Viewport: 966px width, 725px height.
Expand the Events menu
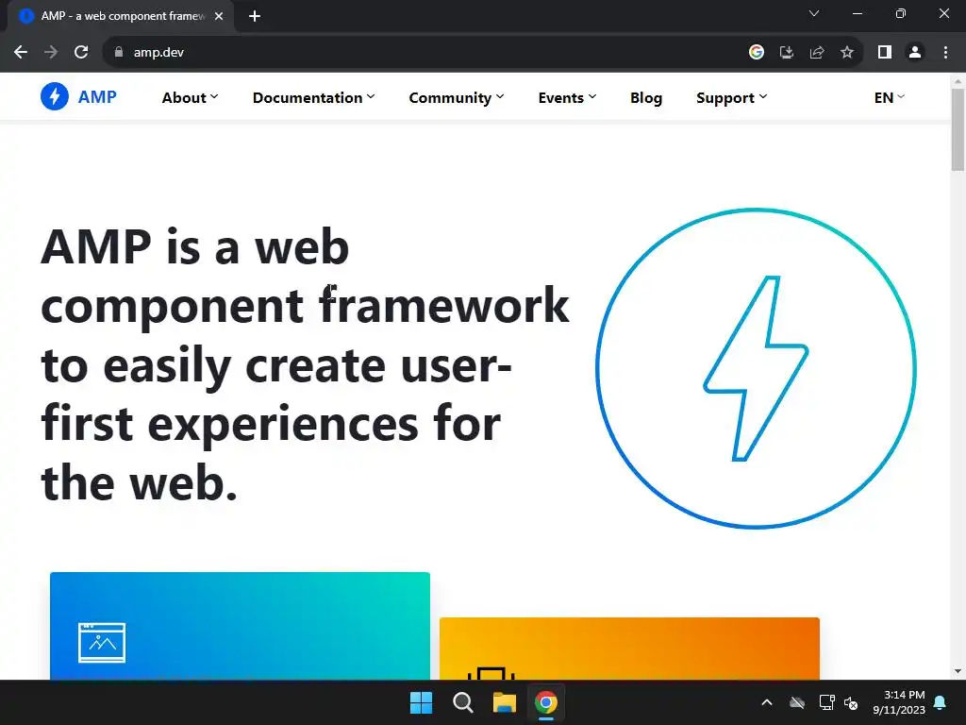pyautogui.click(x=567, y=97)
